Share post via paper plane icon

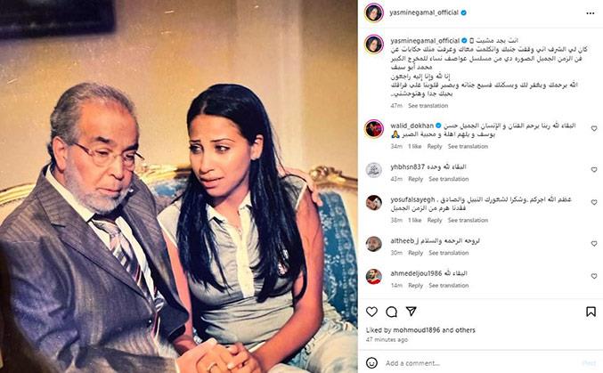click(412, 311)
